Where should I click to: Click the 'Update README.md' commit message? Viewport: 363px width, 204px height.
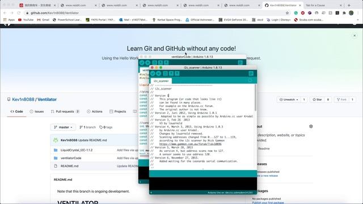(x=92, y=140)
